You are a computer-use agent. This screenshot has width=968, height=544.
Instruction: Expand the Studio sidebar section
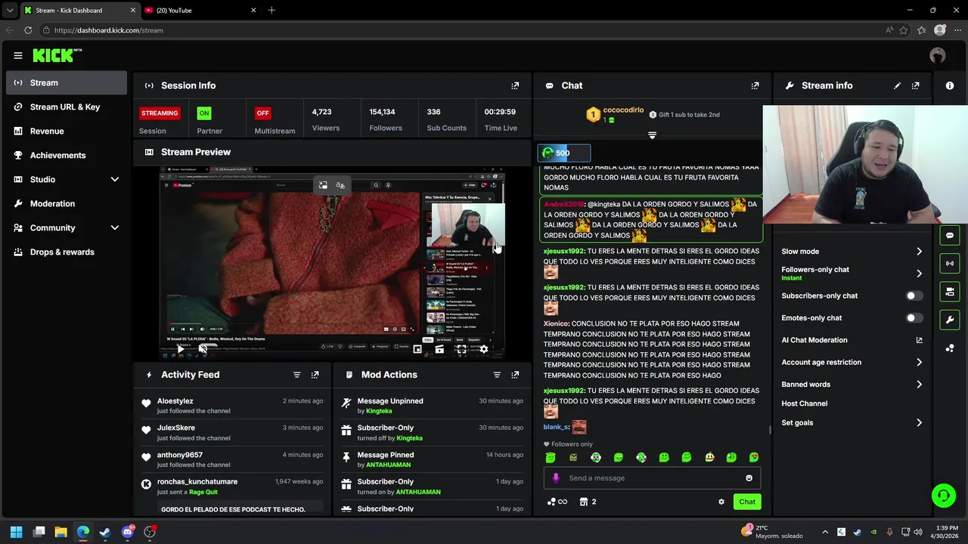pos(115,180)
